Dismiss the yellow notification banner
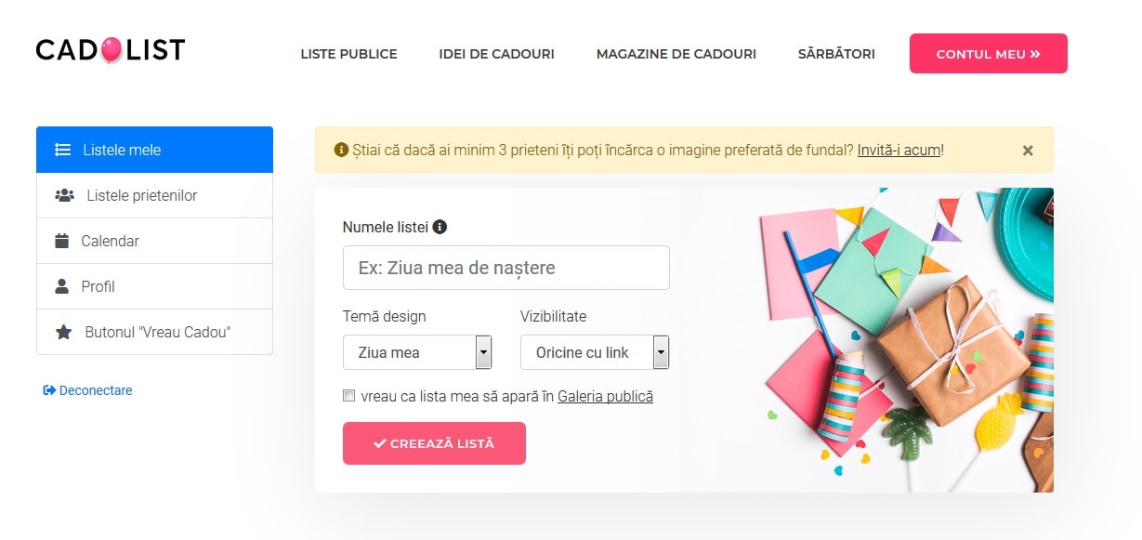This screenshot has width=1142, height=540. 1027,151
